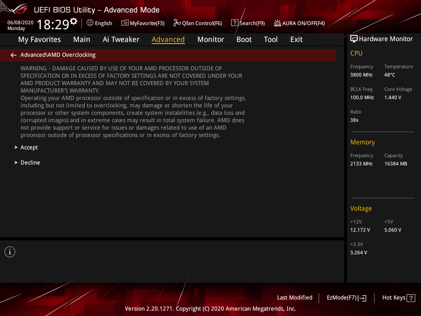Click the 18:29 clock time
The width and height of the screenshot is (421, 316).
pyautogui.click(x=53, y=24)
